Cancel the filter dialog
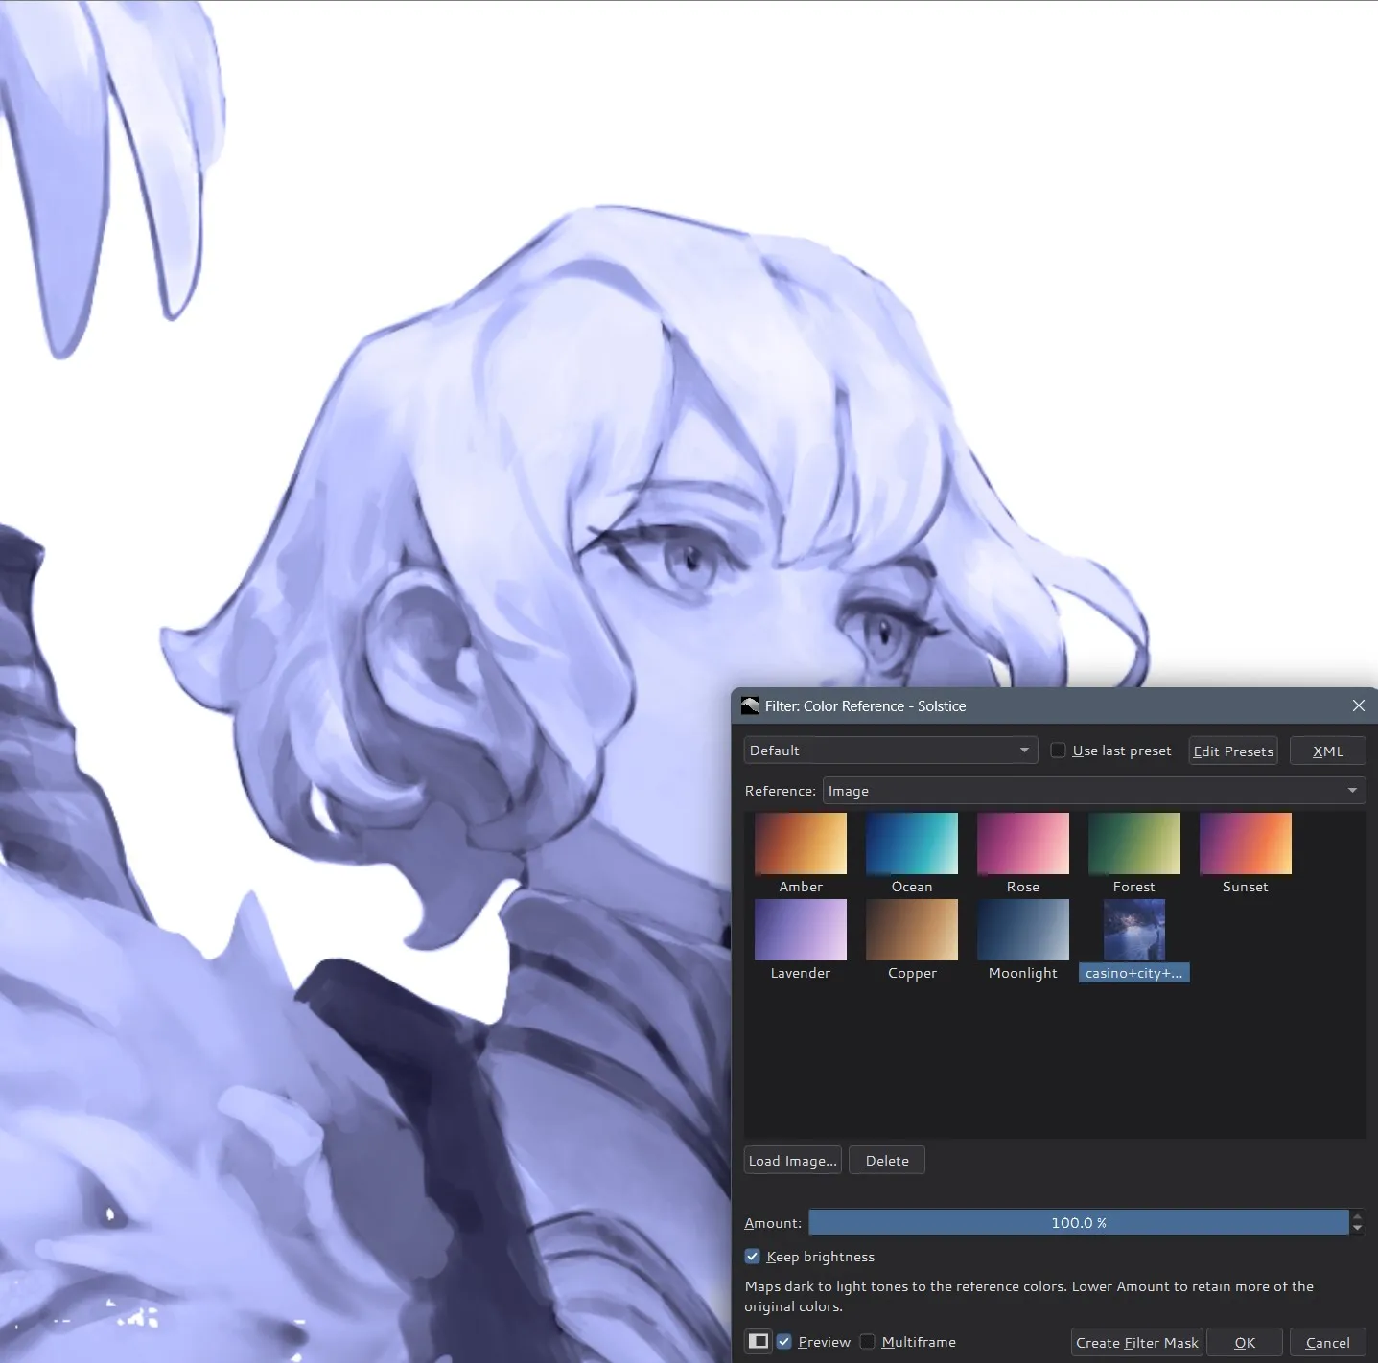Viewport: 1378px width, 1363px height. pos(1328,1343)
